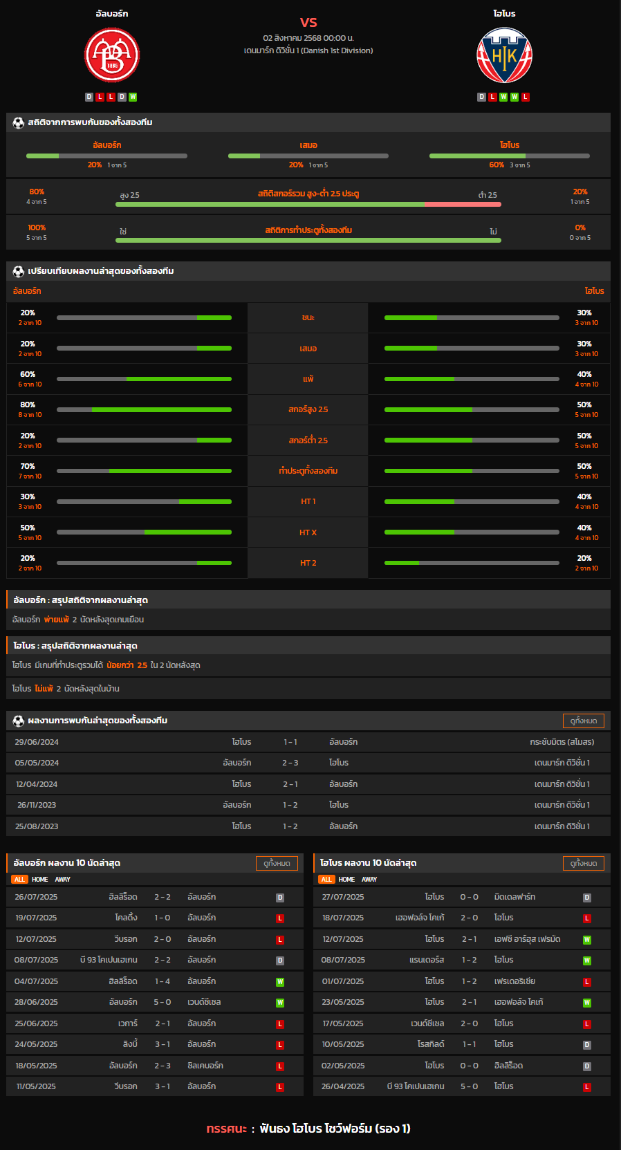621x1150 pixels.
Task: Click last red L badge in Hobro form strip
Action: [526, 97]
